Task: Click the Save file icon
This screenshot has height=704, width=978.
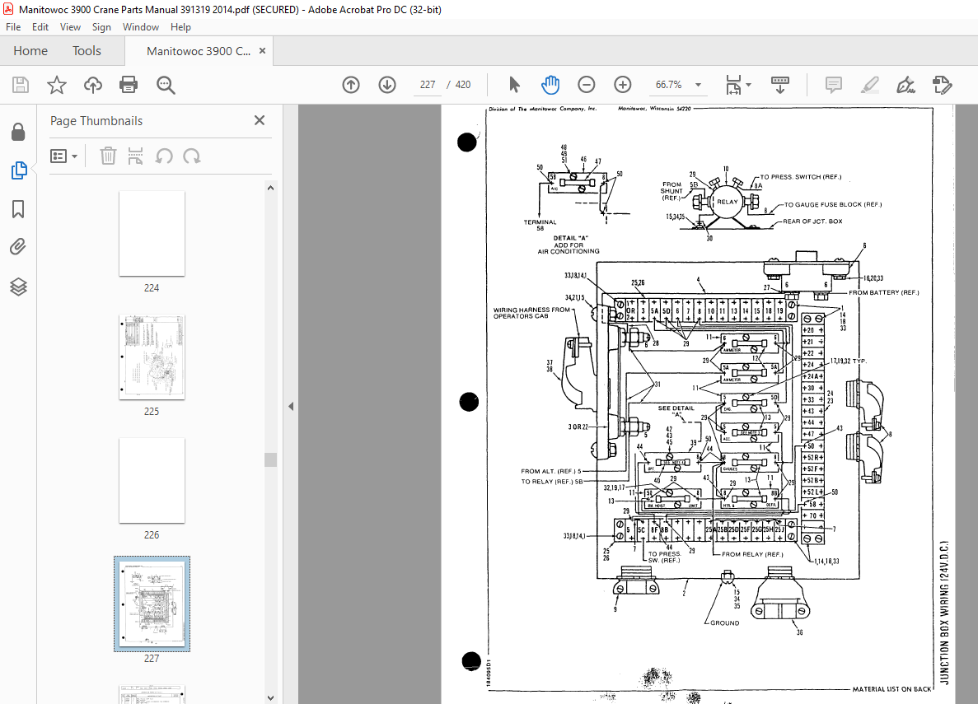Action: pos(21,85)
